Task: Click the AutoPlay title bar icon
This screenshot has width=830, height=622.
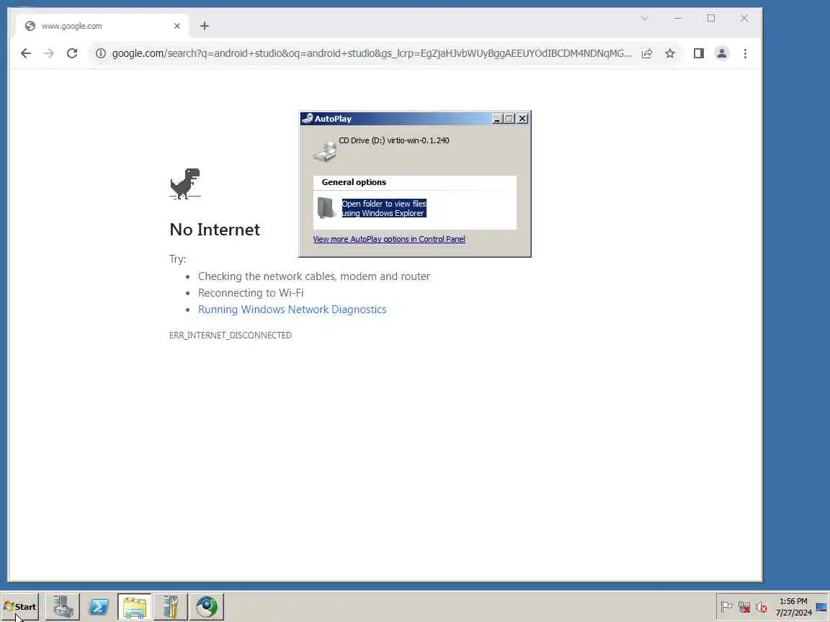Action: (308, 119)
